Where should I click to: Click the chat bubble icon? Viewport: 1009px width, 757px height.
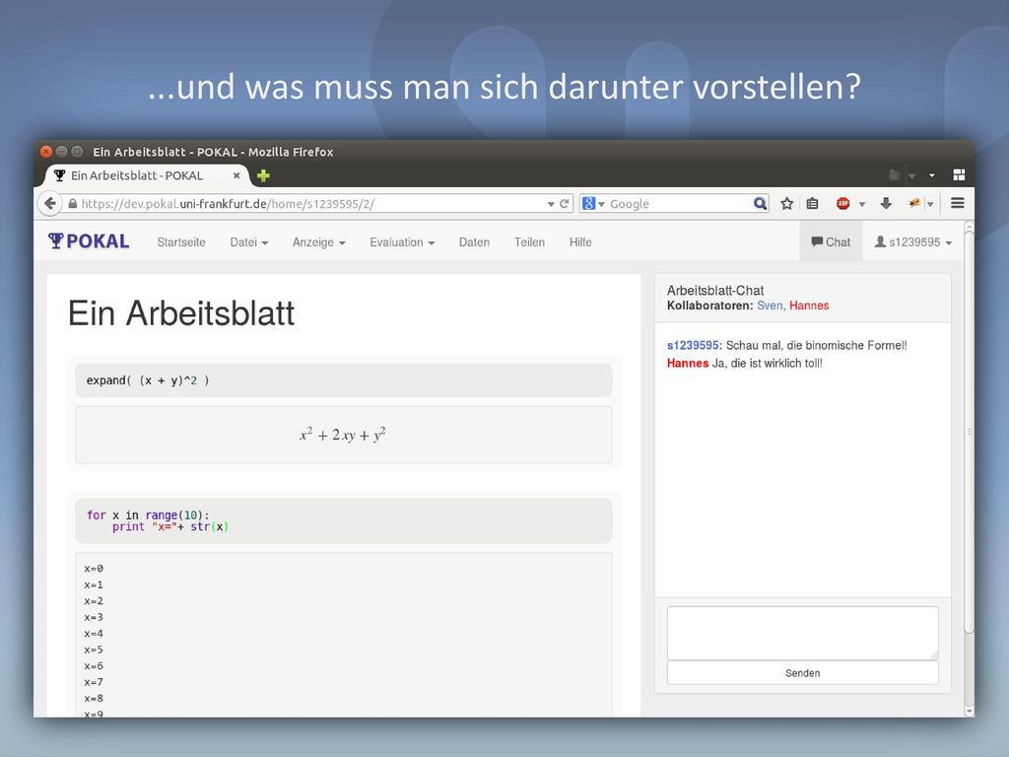(x=817, y=241)
